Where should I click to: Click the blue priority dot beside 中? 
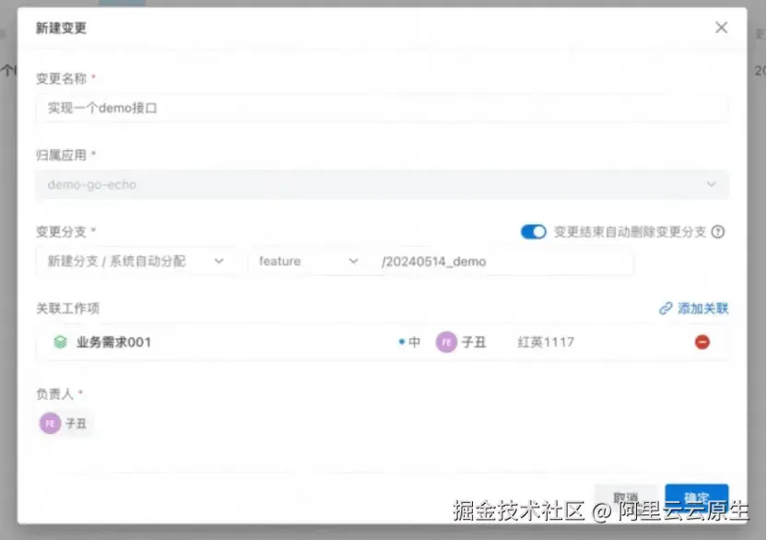click(400, 342)
